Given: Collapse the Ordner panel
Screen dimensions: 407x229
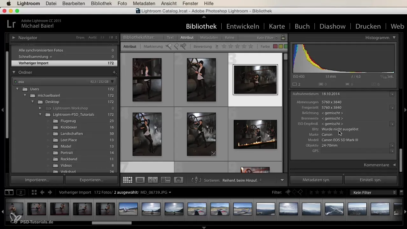Looking at the screenshot, I should [x=14, y=73].
